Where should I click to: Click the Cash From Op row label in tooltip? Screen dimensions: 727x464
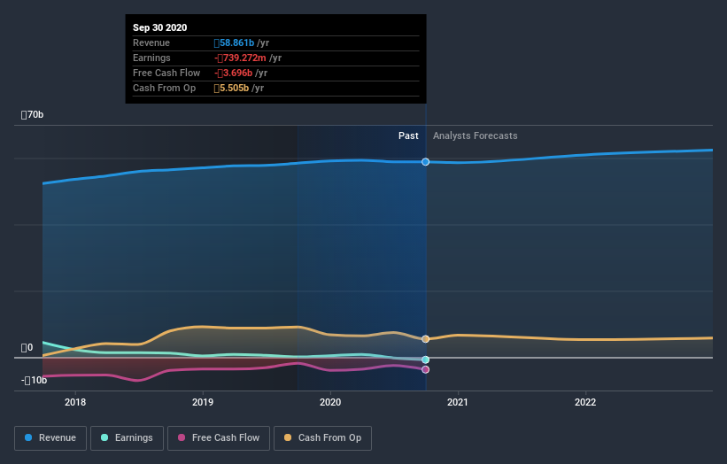[164, 88]
